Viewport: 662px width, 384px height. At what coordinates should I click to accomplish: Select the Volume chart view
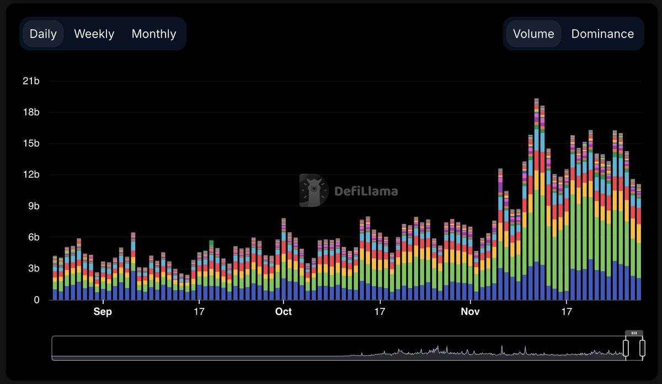(x=533, y=34)
